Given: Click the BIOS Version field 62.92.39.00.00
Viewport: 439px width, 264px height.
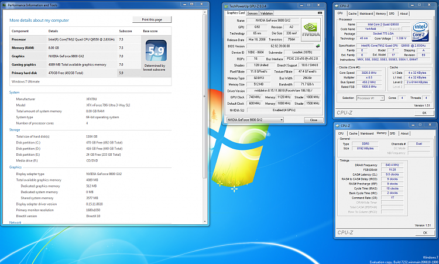Looking at the screenshot, I should pyautogui.click(x=280, y=46).
